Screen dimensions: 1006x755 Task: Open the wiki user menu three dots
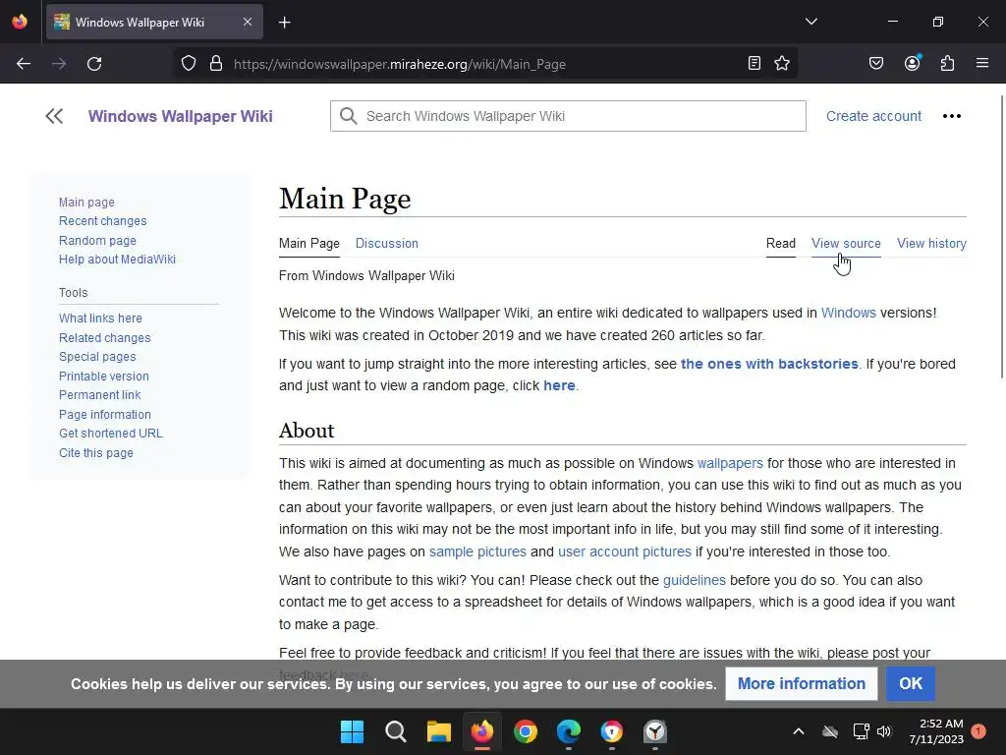click(x=952, y=116)
